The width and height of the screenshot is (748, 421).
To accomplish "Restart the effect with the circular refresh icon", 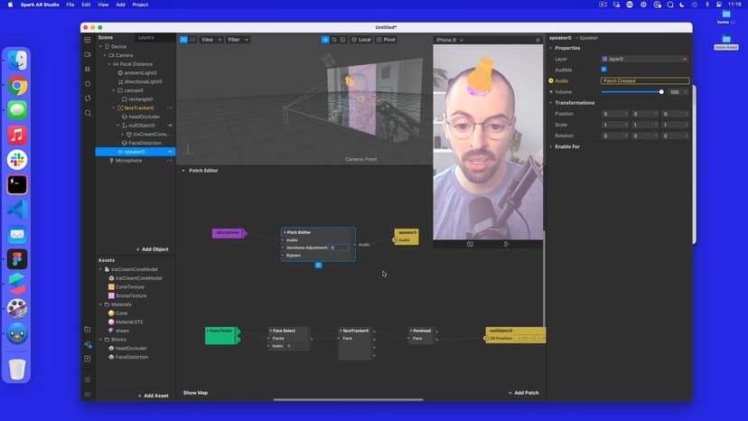I will [88, 98].
